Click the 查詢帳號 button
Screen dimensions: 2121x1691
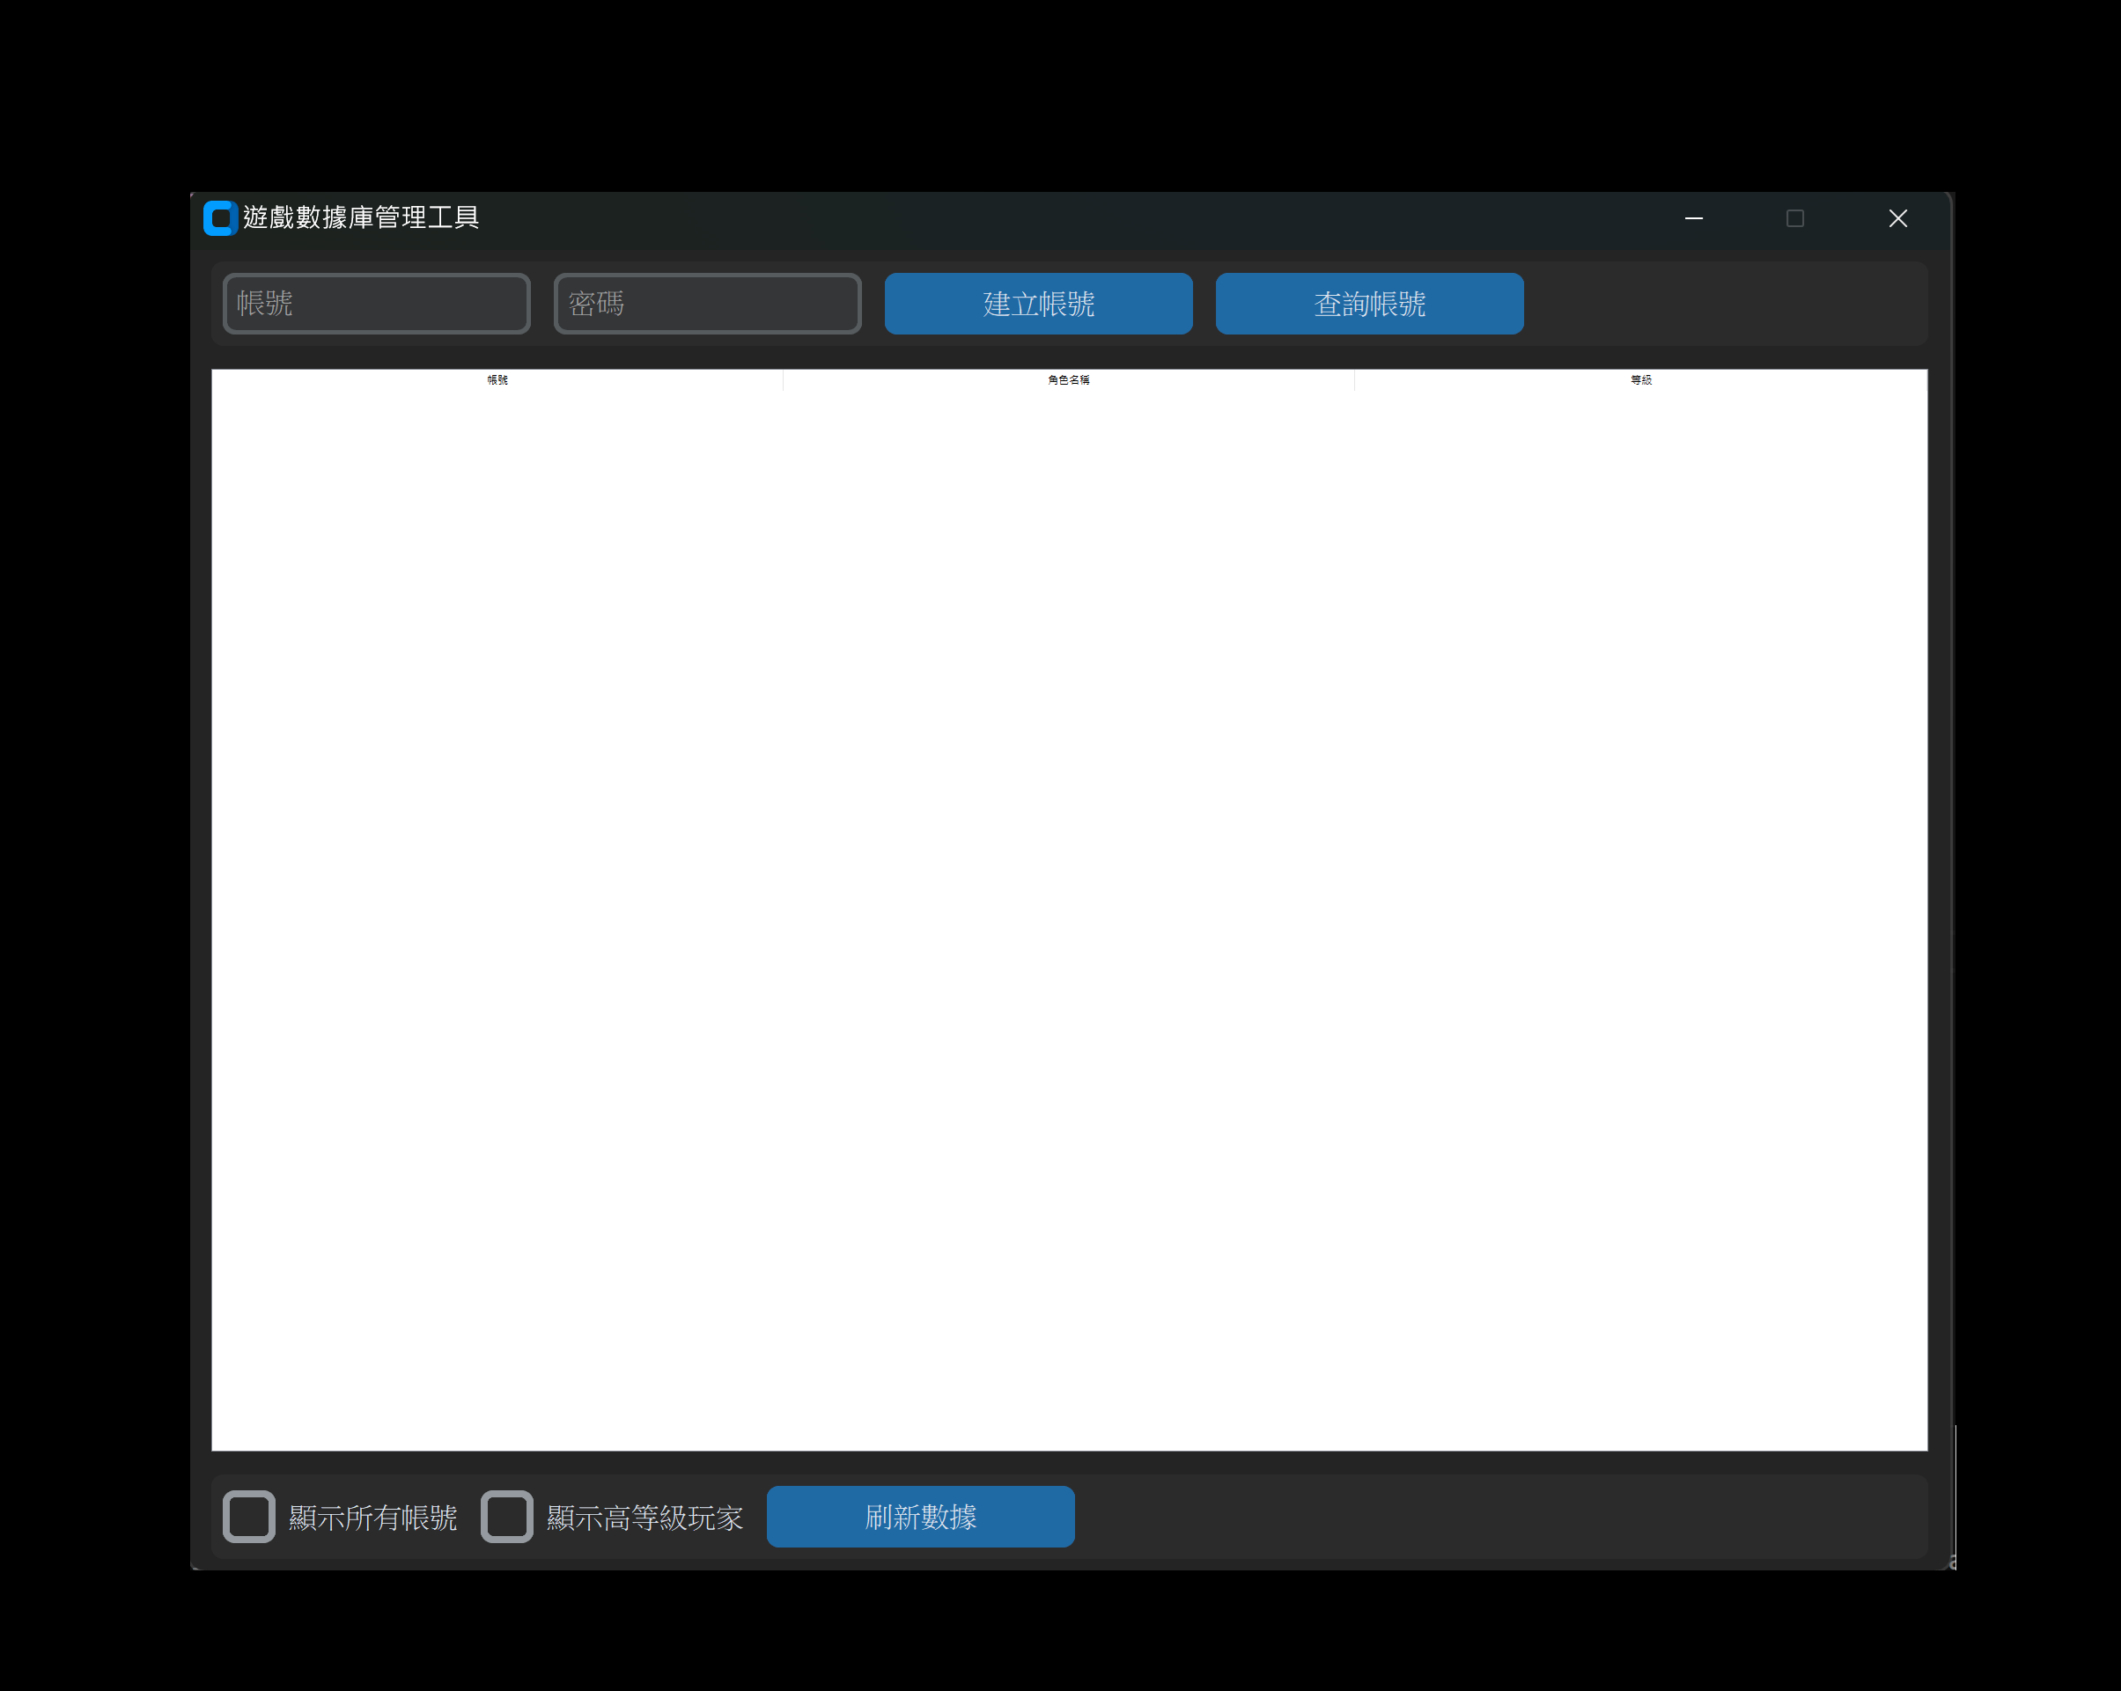coord(1369,303)
